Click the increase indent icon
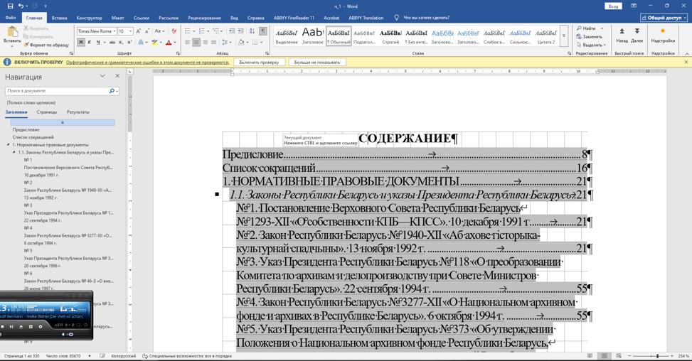Screen dimensions: 692x361 click(240, 31)
